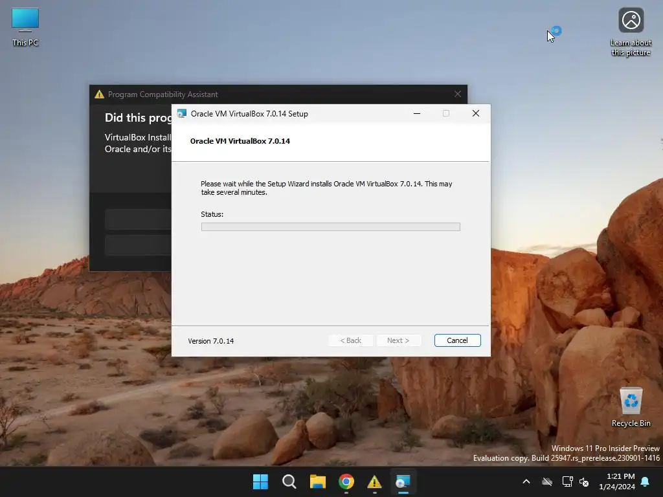Viewport: 663px width, 497px height.
Task: Click second option in Compatibility Assistant
Action: click(x=139, y=245)
